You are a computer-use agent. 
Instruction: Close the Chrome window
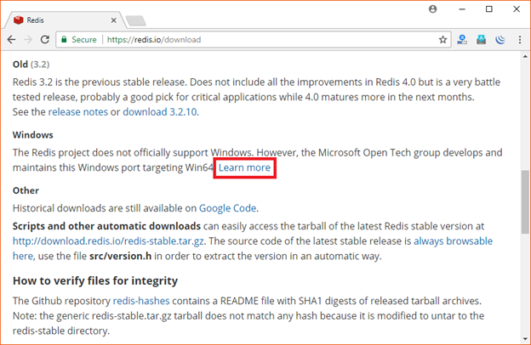pos(517,9)
